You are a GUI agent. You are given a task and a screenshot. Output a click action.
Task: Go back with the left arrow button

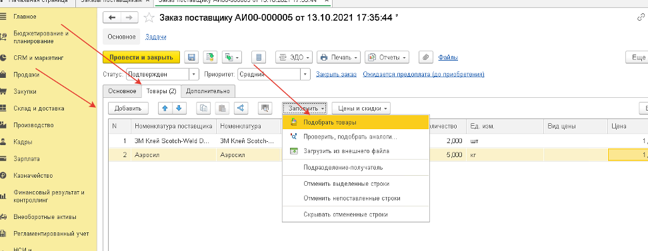tap(112, 17)
